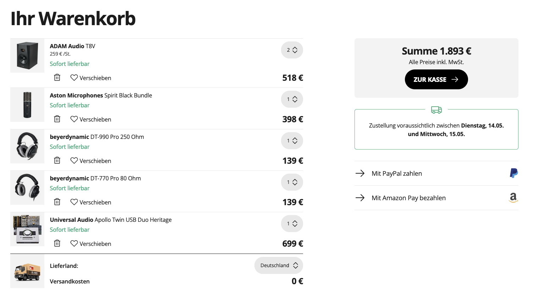The width and height of the screenshot is (544, 298).
Task: Choose Mit PayPal zahlen option
Action: coord(396,173)
